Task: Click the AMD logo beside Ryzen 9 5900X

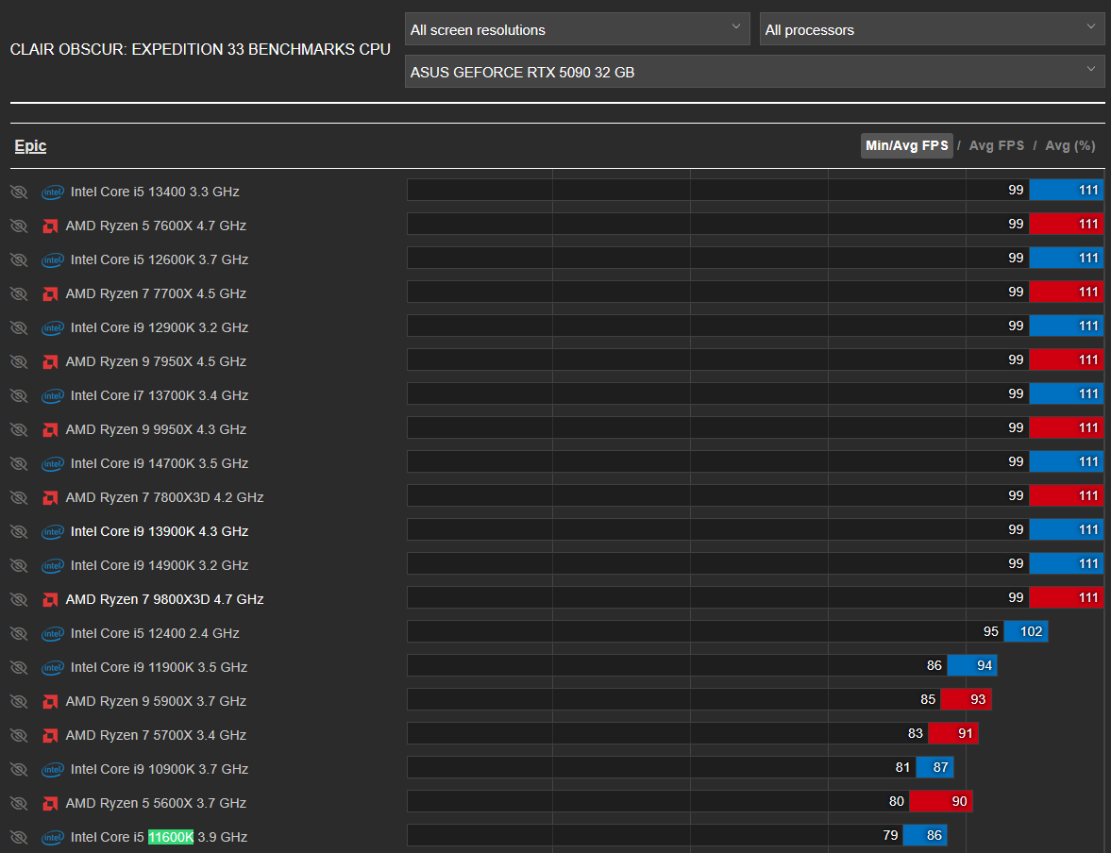Action: point(50,702)
